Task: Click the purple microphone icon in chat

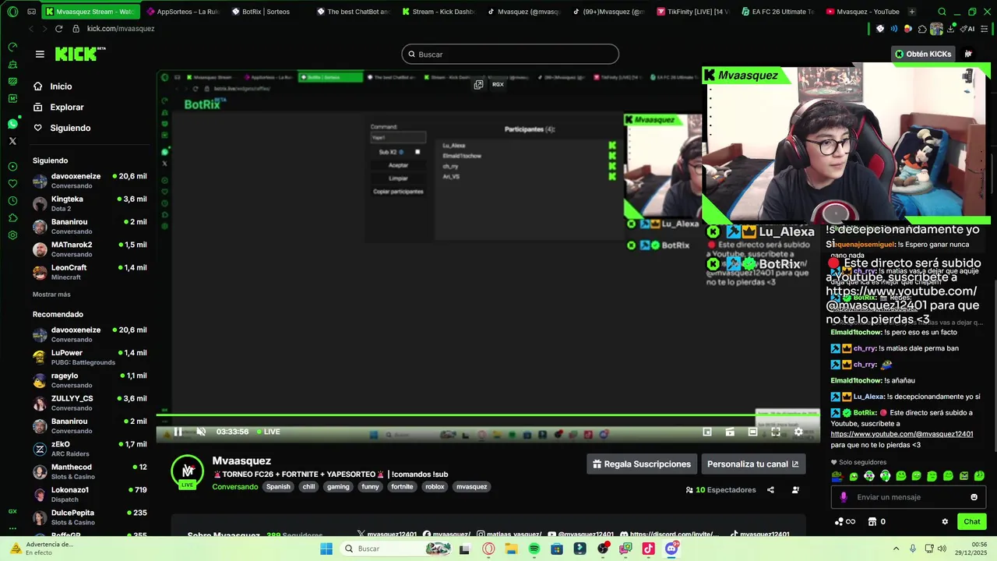Action: pyautogui.click(x=844, y=497)
